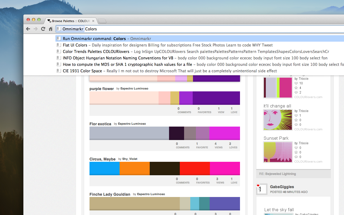Screen dimensions: 344x215
Task: Click the gold swatch in purple flower palette
Action: click(175, 98)
